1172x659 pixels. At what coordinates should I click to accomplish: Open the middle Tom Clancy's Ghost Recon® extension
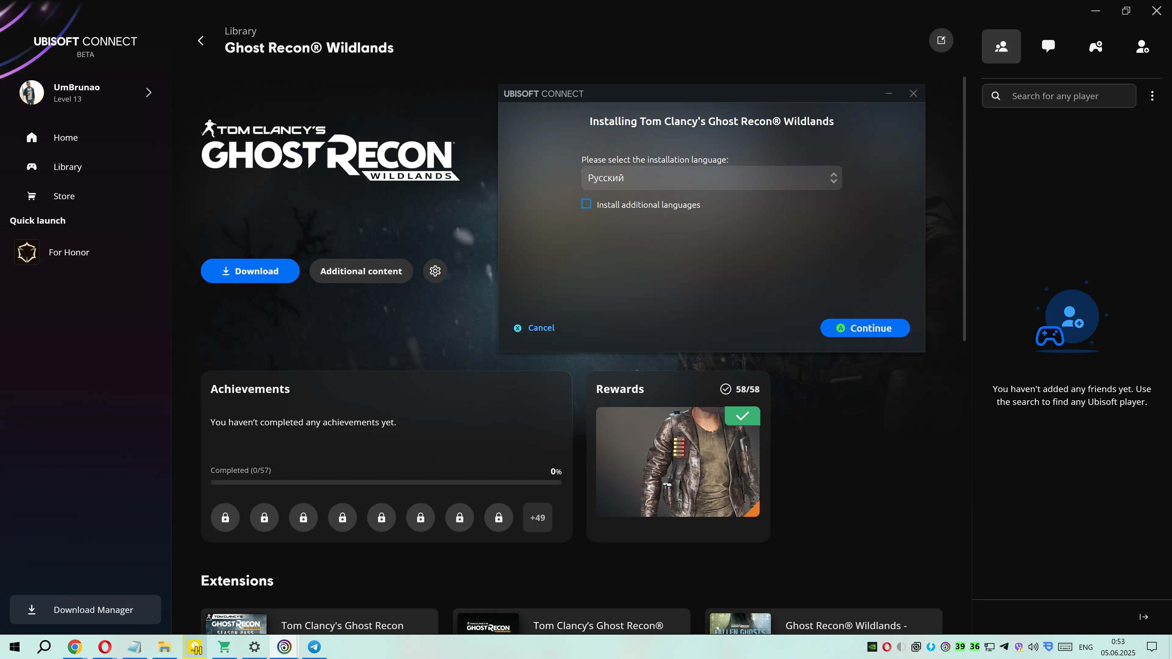[x=571, y=621]
